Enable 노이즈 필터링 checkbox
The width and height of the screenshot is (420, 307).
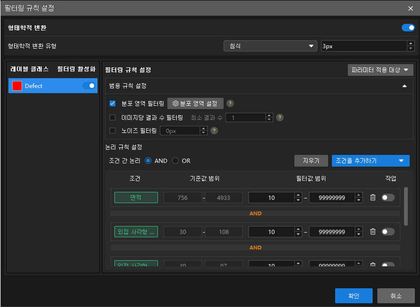point(112,131)
